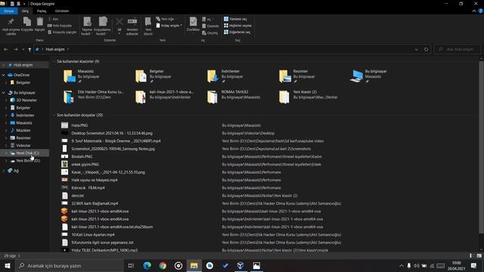This screenshot has width=484, height=272.
Task: Select the erkek giyim.PNG file
Action: coord(85,165)
